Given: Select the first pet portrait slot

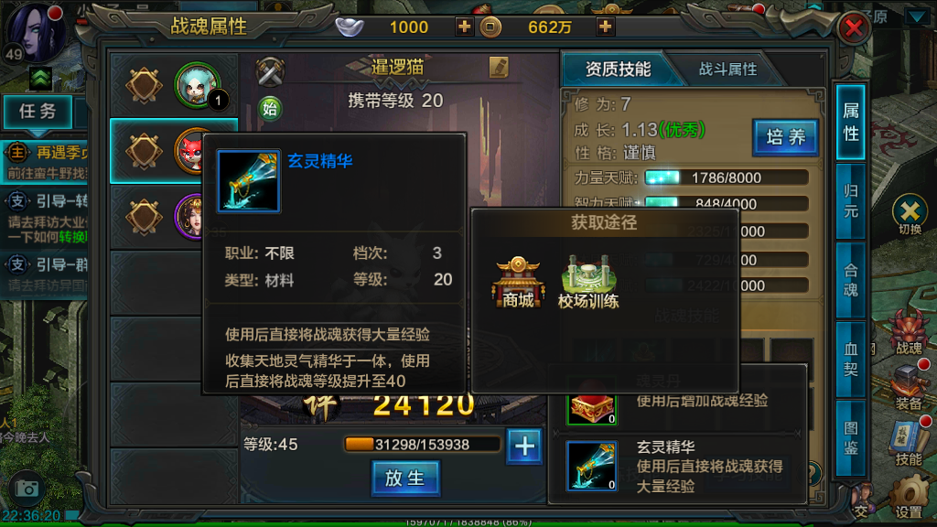Looking at the screenshot, I should click(198, 85).
